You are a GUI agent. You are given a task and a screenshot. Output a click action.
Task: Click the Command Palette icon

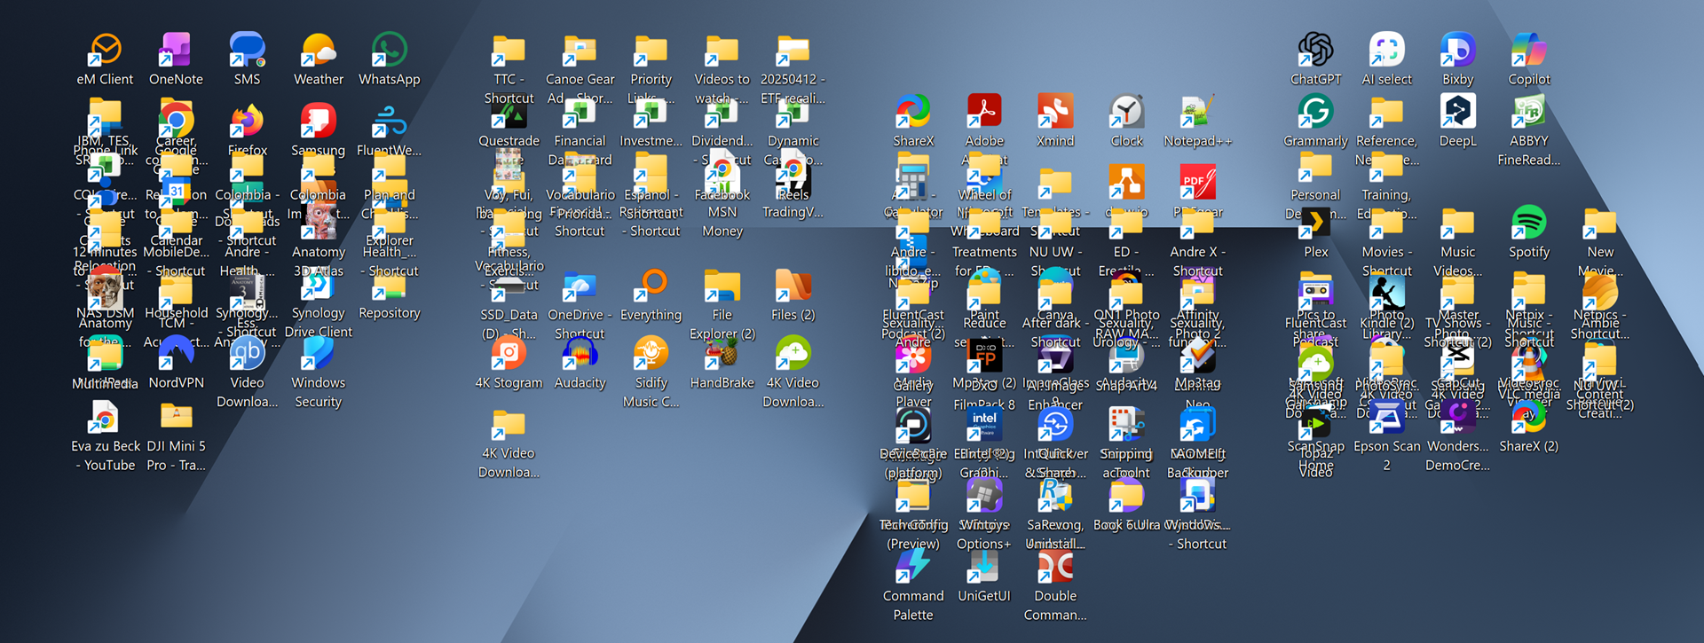pos(913,568)
